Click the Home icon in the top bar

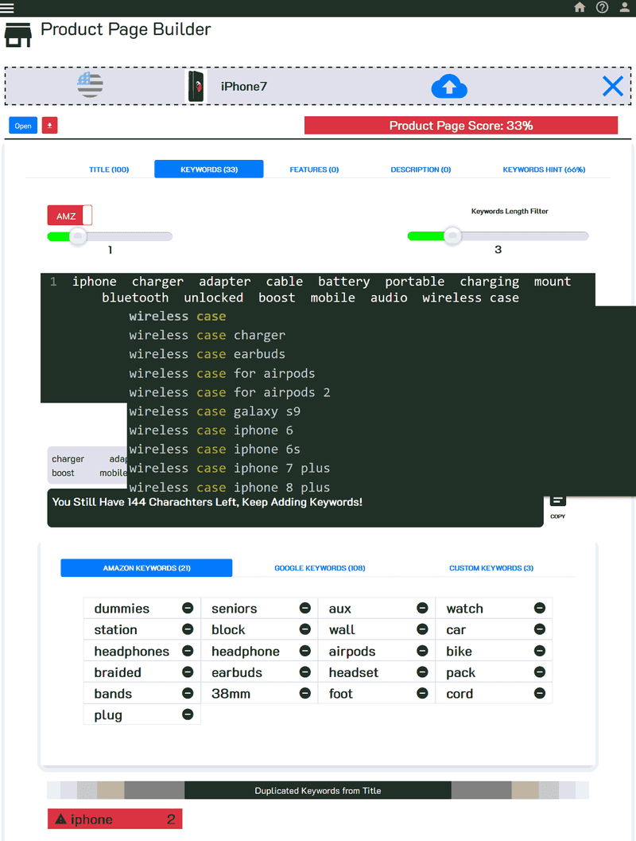[x=580, y=7]
